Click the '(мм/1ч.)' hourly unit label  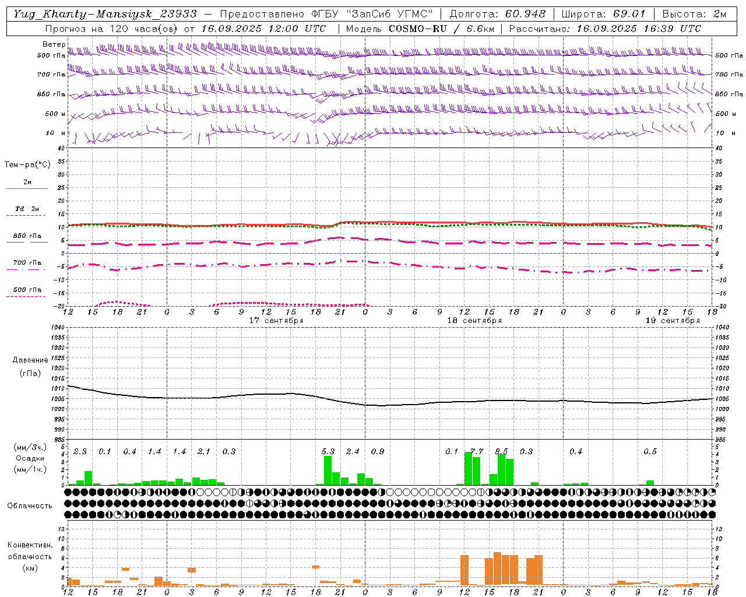click(30, 470)
